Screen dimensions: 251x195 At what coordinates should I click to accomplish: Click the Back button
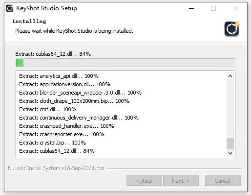(x=144, y=181)
